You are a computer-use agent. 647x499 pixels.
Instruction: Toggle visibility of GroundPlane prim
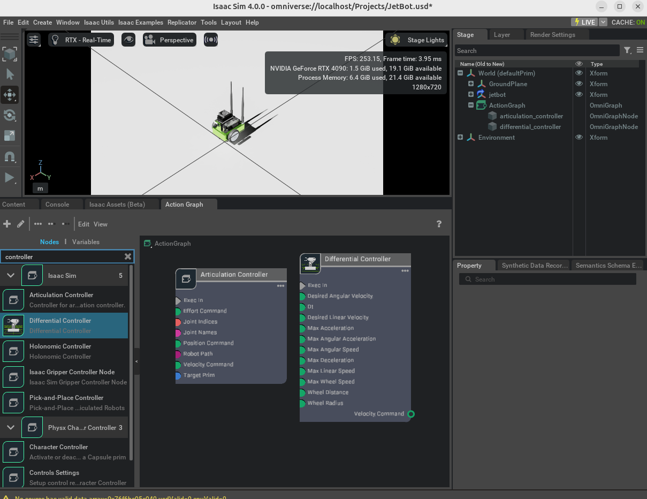coord(579,84)
